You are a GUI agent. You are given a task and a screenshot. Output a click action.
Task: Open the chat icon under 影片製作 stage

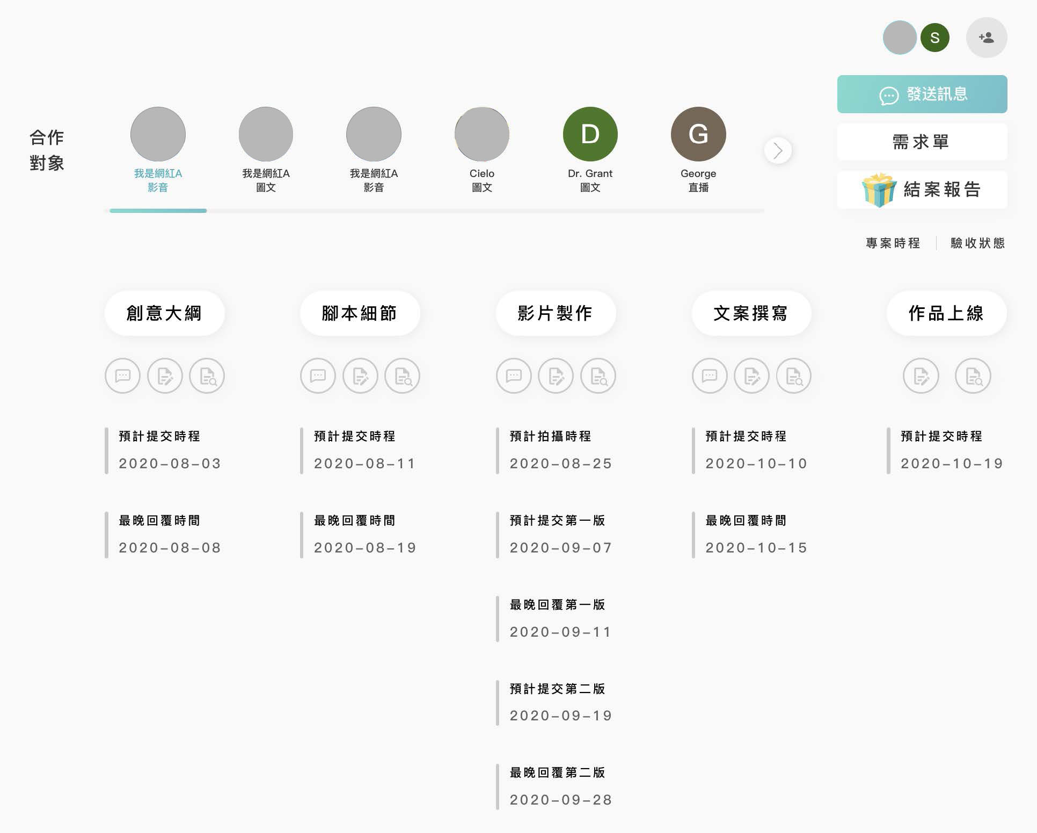point(514,376)
